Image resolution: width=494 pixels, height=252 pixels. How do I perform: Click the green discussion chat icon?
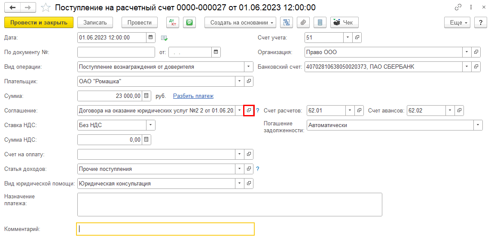[x=189, y=23]
